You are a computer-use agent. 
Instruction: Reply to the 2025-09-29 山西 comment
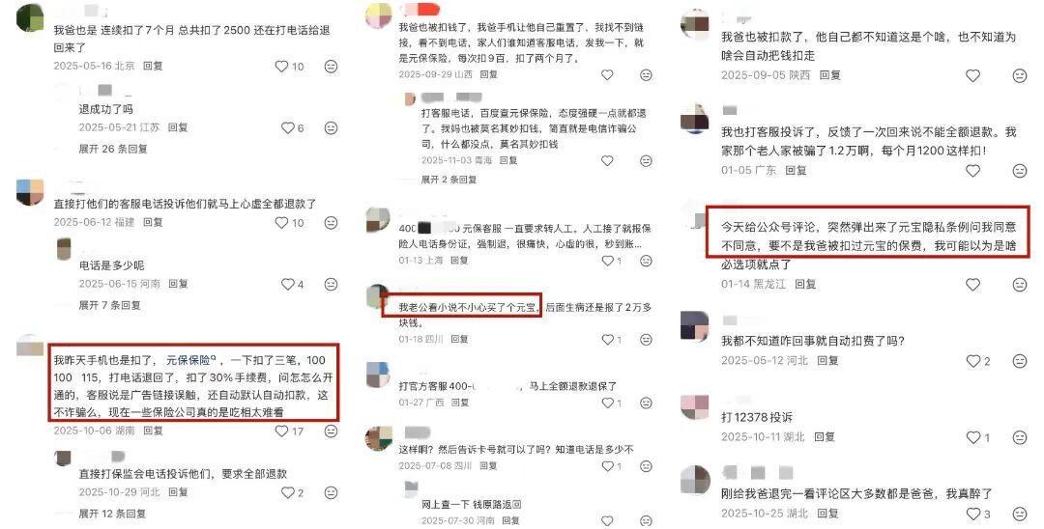pyautogui.click(x=489, y=74)
